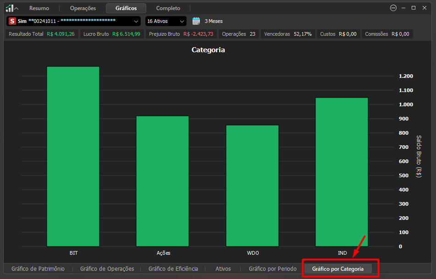Select the Gráfico de Operações tab
The height and width of the screenshot is (279, 436).
click(x=107, y=269)
